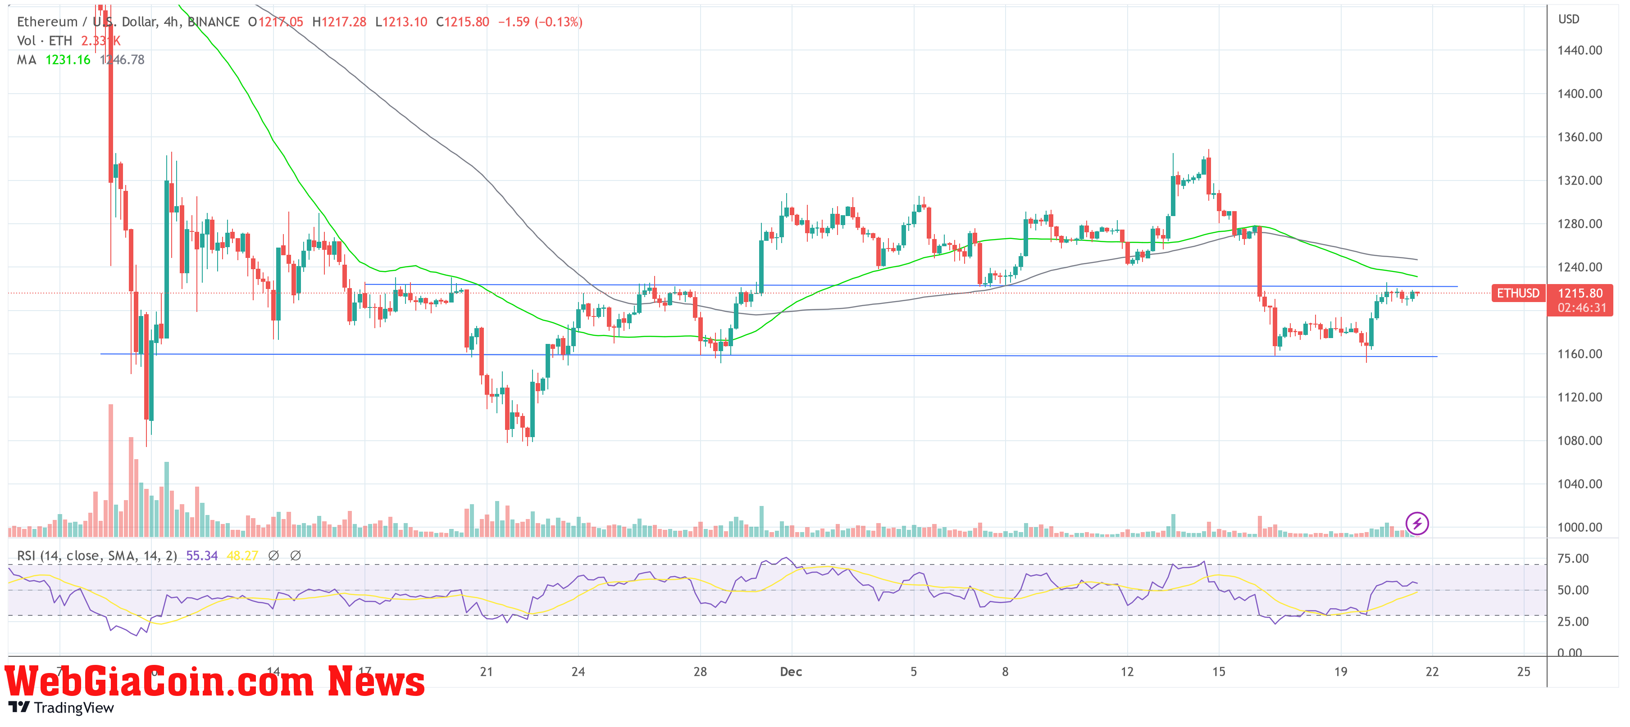Viewport: 1630px width, 727px height.
Task: Select the lower blue horizontal support line
Action: click(769, 355)
